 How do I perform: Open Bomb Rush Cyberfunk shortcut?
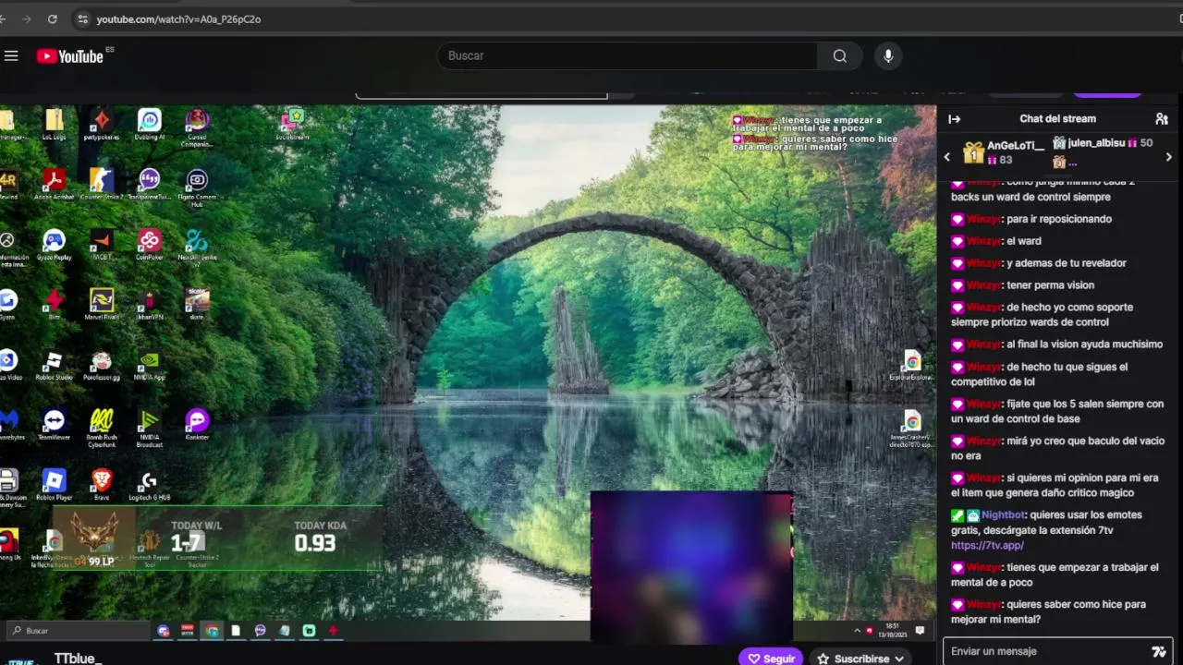point(102,429)
